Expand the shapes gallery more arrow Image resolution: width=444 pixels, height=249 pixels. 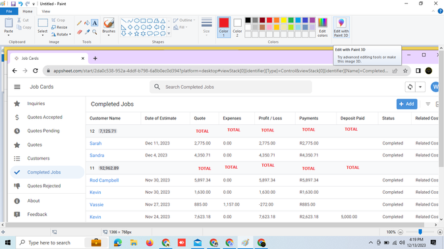169,34
